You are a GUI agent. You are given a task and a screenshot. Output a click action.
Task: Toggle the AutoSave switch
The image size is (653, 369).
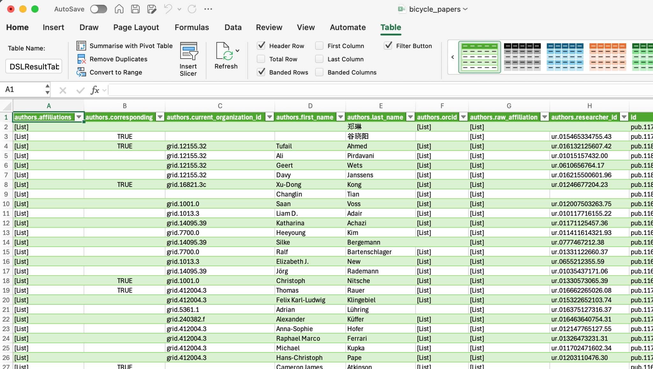tap(98, 9)
